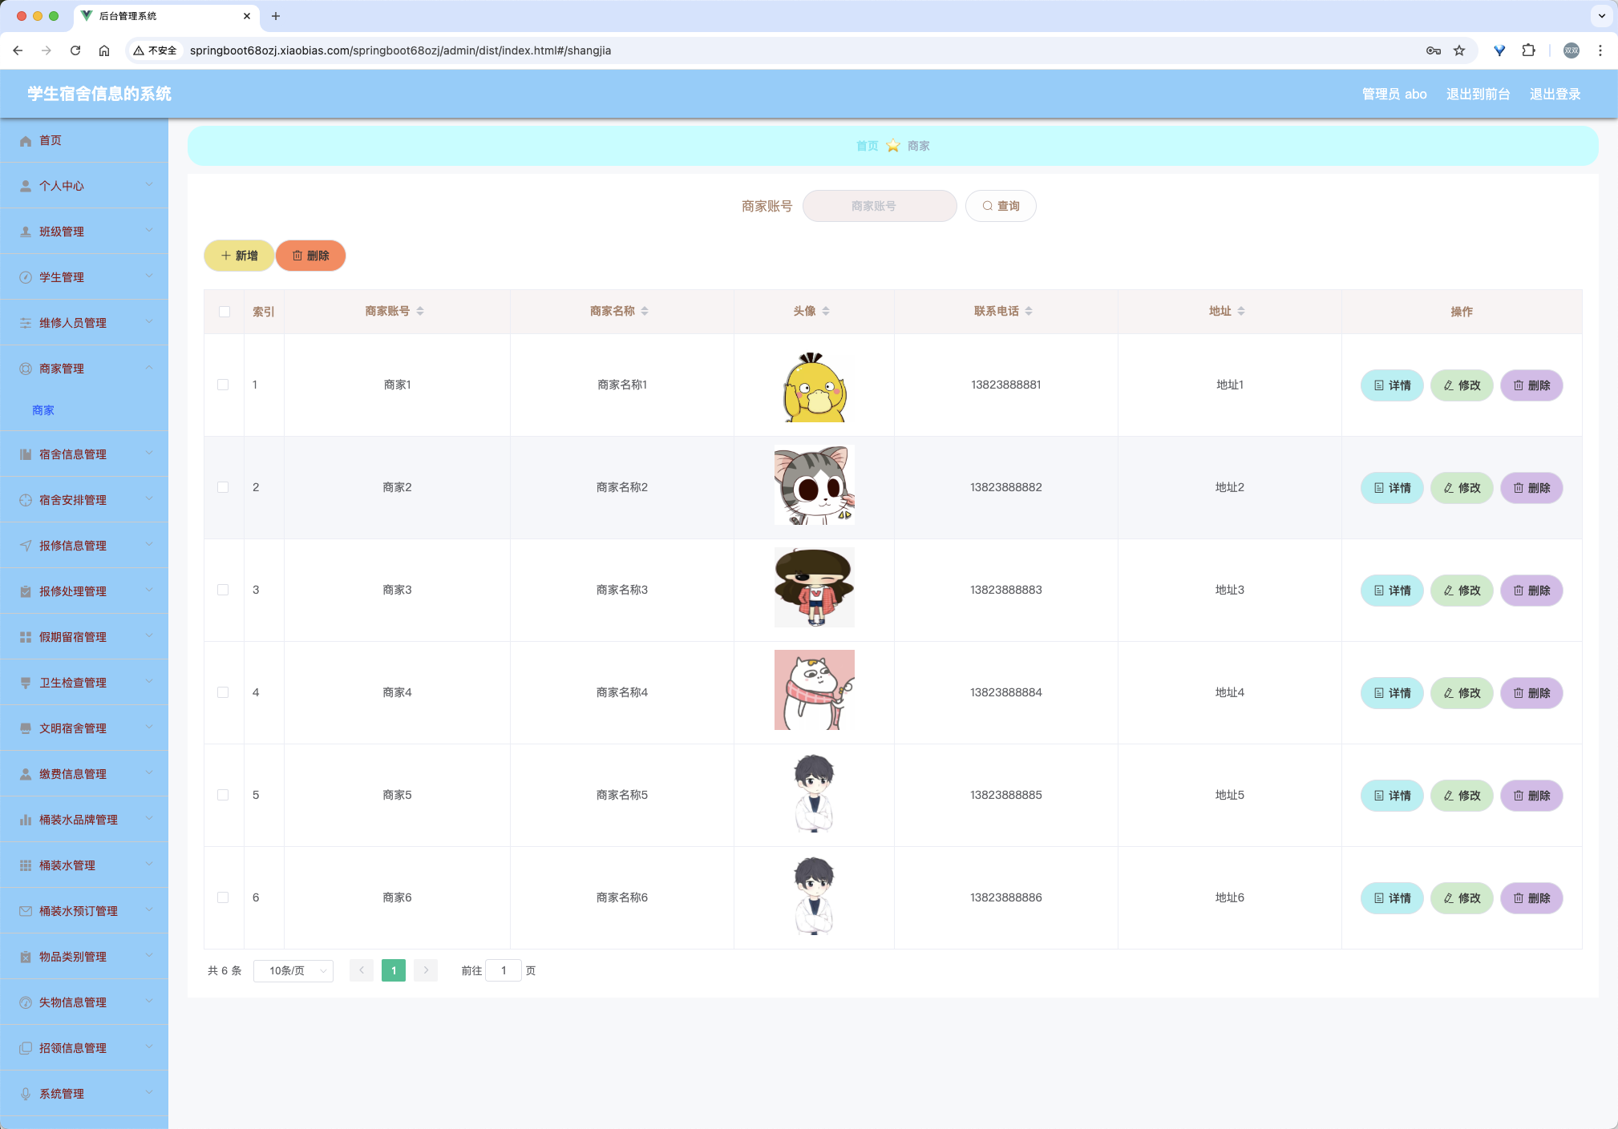Click 退出到前台 in the header
The width and height of the screenshot is (1618, 1129).
point(1478,95)
